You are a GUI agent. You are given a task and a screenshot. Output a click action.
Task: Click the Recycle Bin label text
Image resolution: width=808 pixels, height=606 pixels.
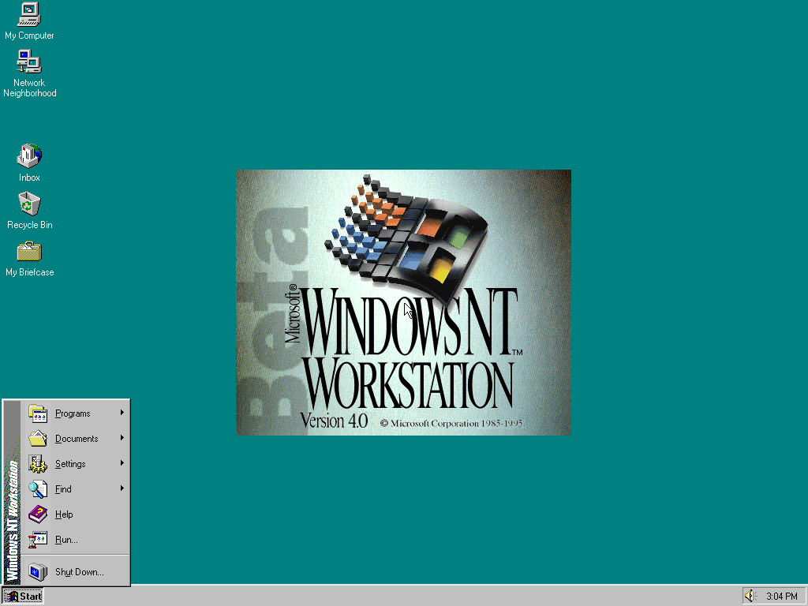tap(30, 225)
